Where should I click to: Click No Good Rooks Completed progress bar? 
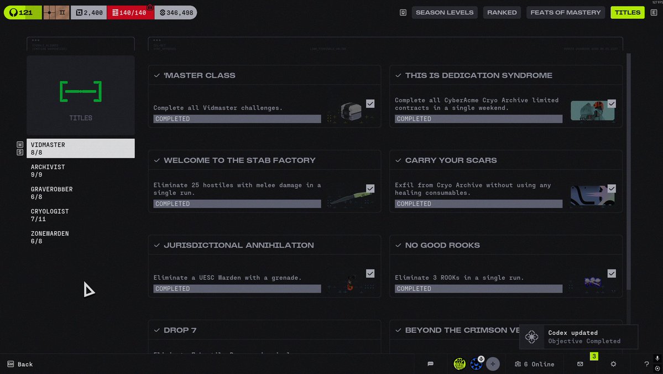click(x=479, y=289)
